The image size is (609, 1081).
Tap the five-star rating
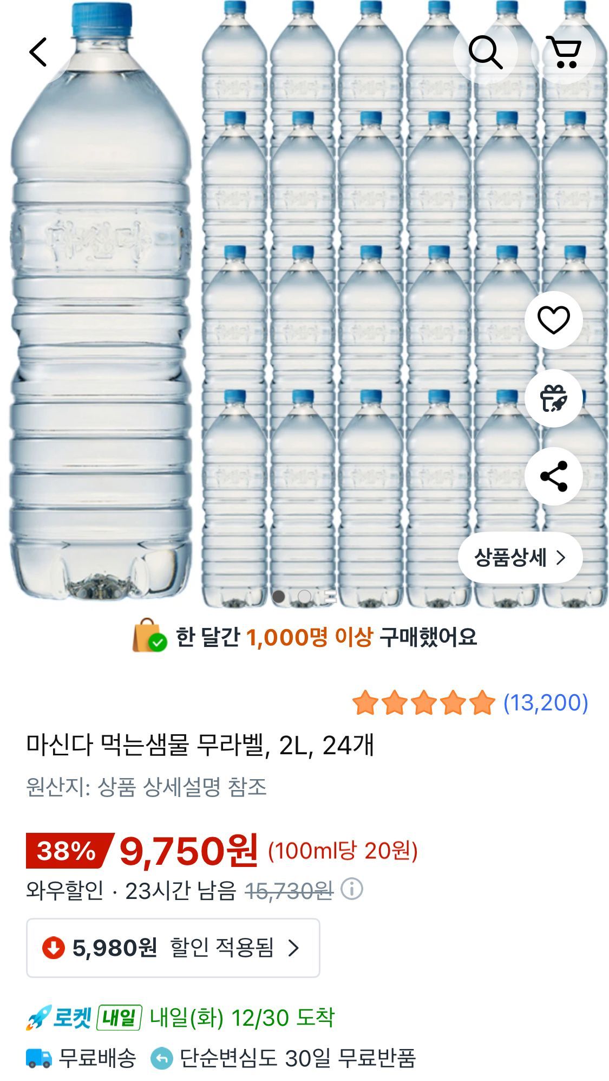click(x=423, y=703)
